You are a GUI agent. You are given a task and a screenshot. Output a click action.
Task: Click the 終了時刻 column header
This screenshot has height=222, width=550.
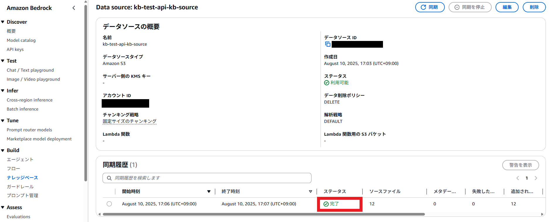[x=231, y=192]
